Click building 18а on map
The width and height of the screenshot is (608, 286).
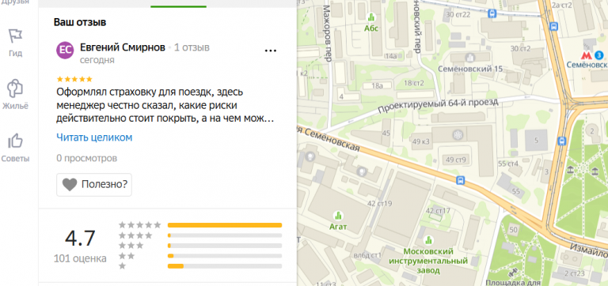[378, 85]
